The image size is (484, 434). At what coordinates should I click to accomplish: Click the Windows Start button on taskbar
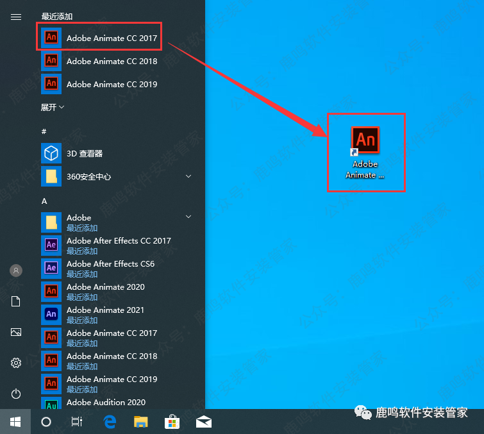[x=15, y=422]
